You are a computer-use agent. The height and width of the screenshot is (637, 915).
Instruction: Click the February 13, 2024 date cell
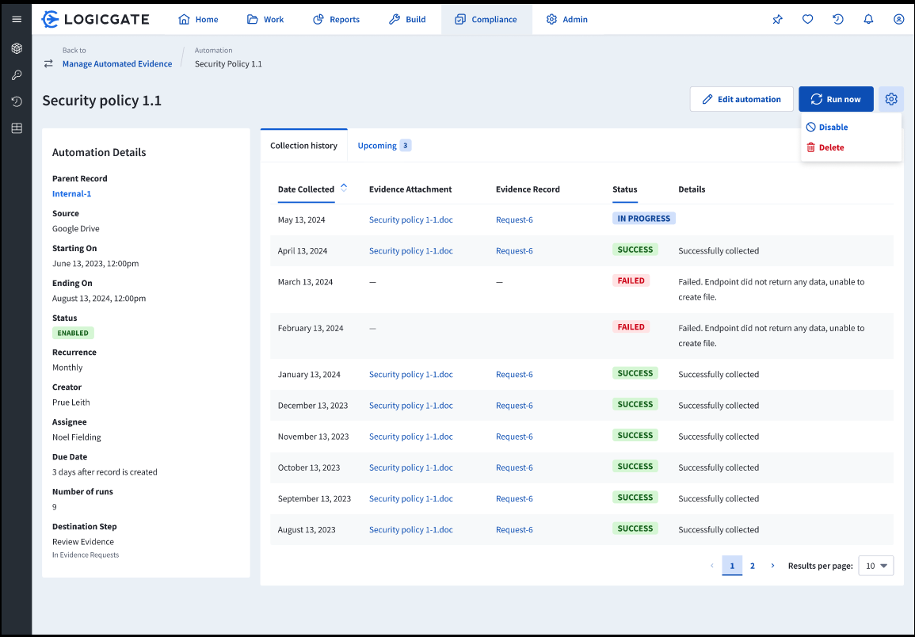311,328
